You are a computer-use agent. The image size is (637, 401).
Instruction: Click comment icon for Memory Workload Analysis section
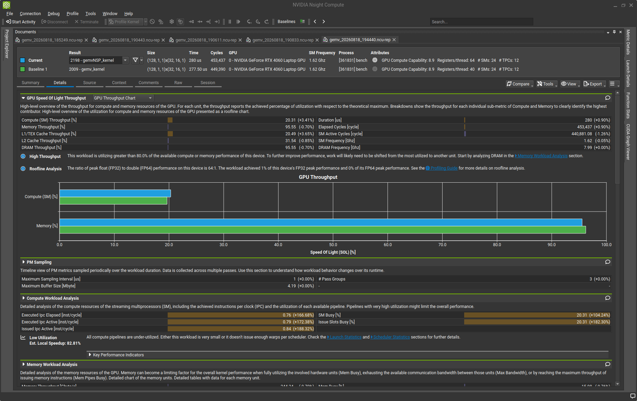coord(608,364)
